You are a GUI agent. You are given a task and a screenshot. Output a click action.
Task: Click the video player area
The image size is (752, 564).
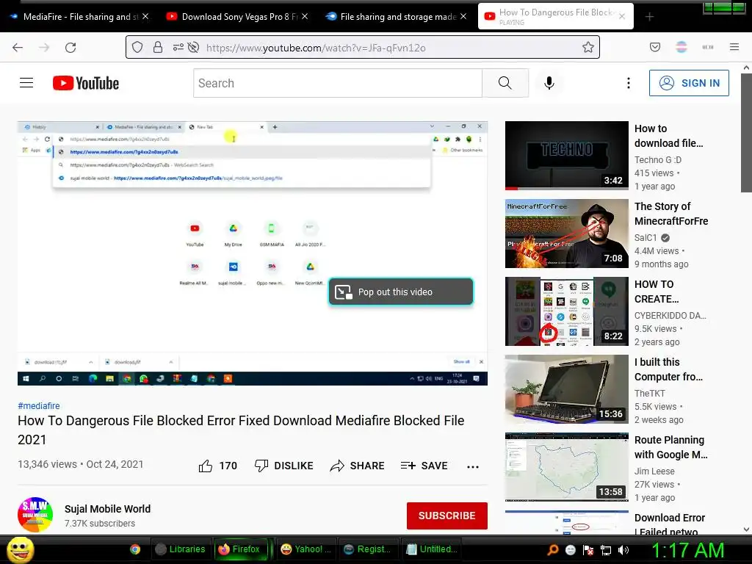(253, 253)
